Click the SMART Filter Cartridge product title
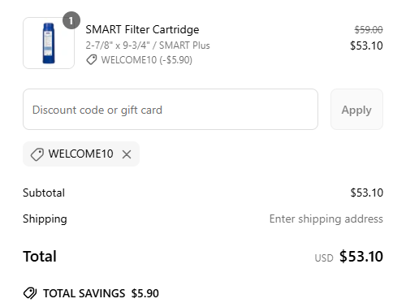 [142, 29]
